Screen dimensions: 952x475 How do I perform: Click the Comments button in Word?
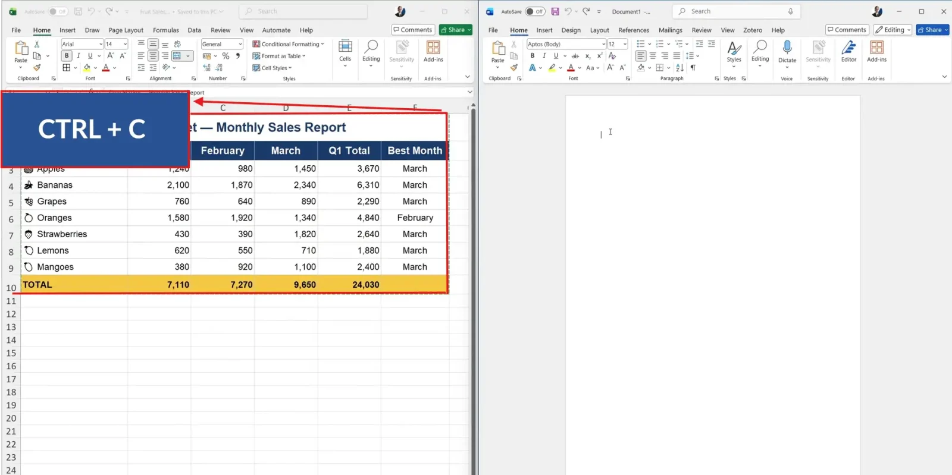click(x=847, y=30)
